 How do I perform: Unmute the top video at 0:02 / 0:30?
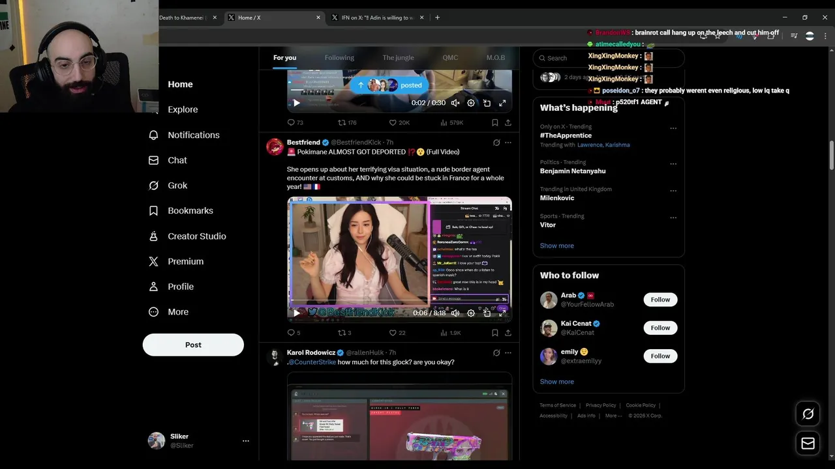click(x=455, y=103)
